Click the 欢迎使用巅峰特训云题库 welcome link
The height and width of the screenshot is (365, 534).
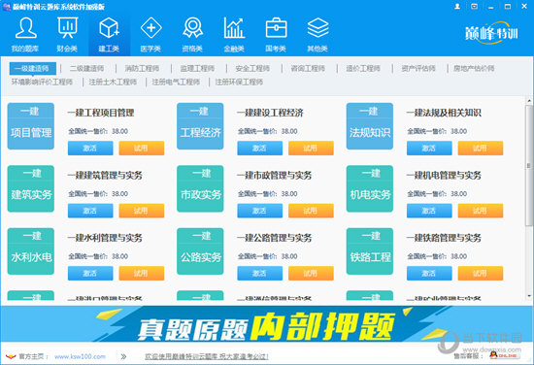click(207, 356)
